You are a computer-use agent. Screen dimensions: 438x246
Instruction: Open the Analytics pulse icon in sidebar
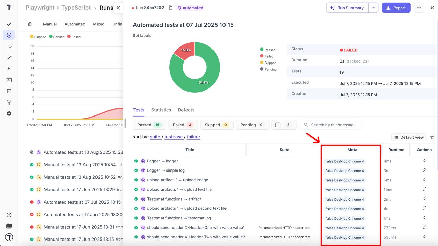pyautogui.click(x=9, y=69)
